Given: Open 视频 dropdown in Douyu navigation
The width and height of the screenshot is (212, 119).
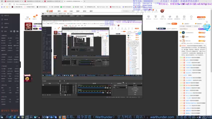Looking at the screenshot, I should [78, 11].
